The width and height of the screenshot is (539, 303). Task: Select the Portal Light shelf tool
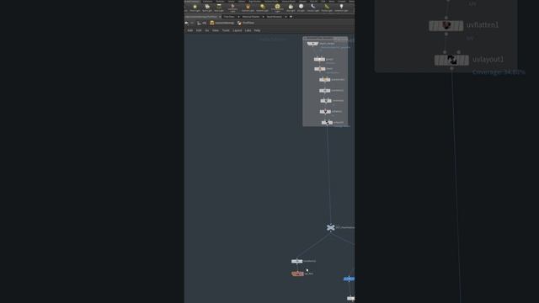327,8
